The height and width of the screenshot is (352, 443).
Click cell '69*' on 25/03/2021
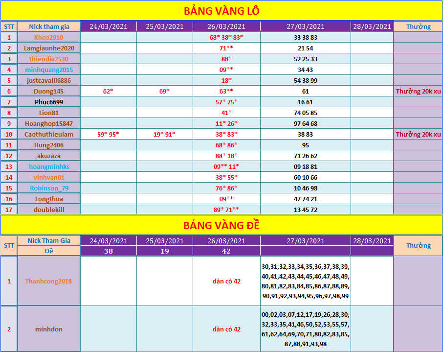coord(164,91)
